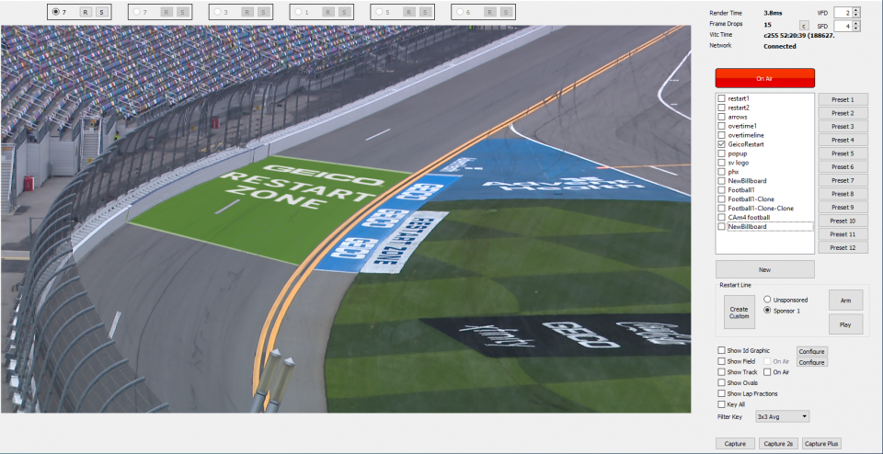The image size is (883, 454).
Task: Tick the popup checkbox
Action: (x=721, y=153)
